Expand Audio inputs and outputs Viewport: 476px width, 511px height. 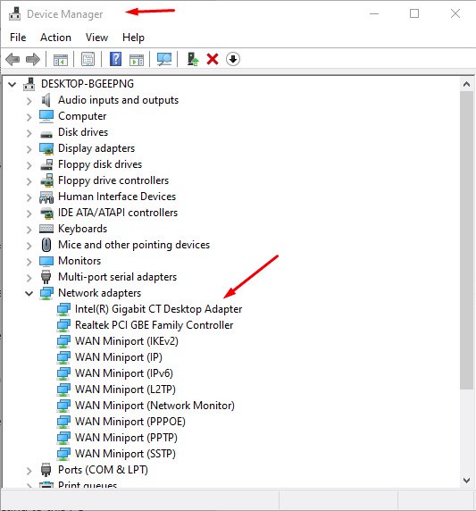(29, 101)
